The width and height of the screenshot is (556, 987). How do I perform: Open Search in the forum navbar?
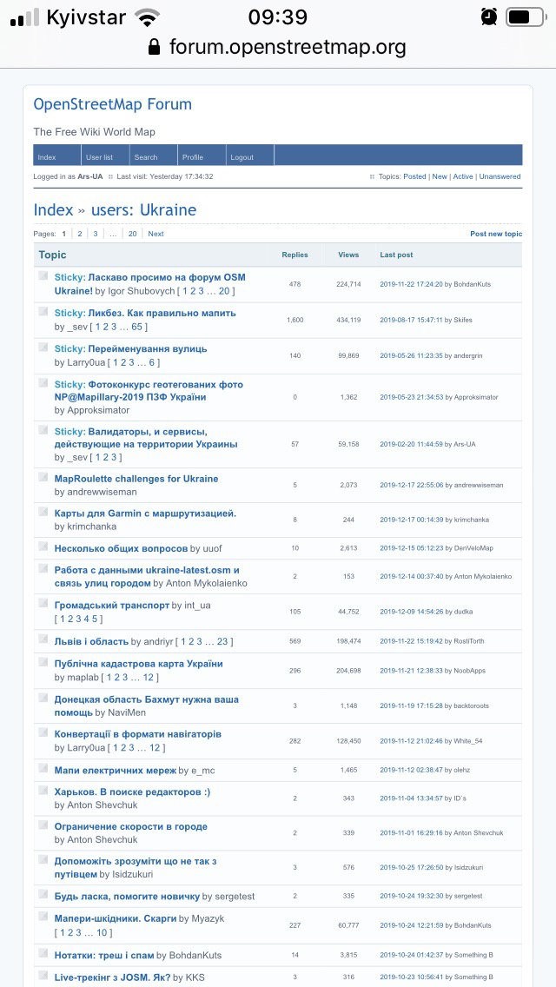pos(145,157)
